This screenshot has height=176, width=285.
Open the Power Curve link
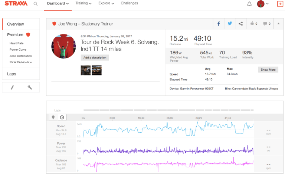coord(18,50)
